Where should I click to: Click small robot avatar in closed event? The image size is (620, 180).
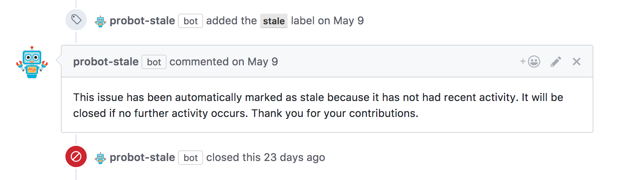pos(100,158)
